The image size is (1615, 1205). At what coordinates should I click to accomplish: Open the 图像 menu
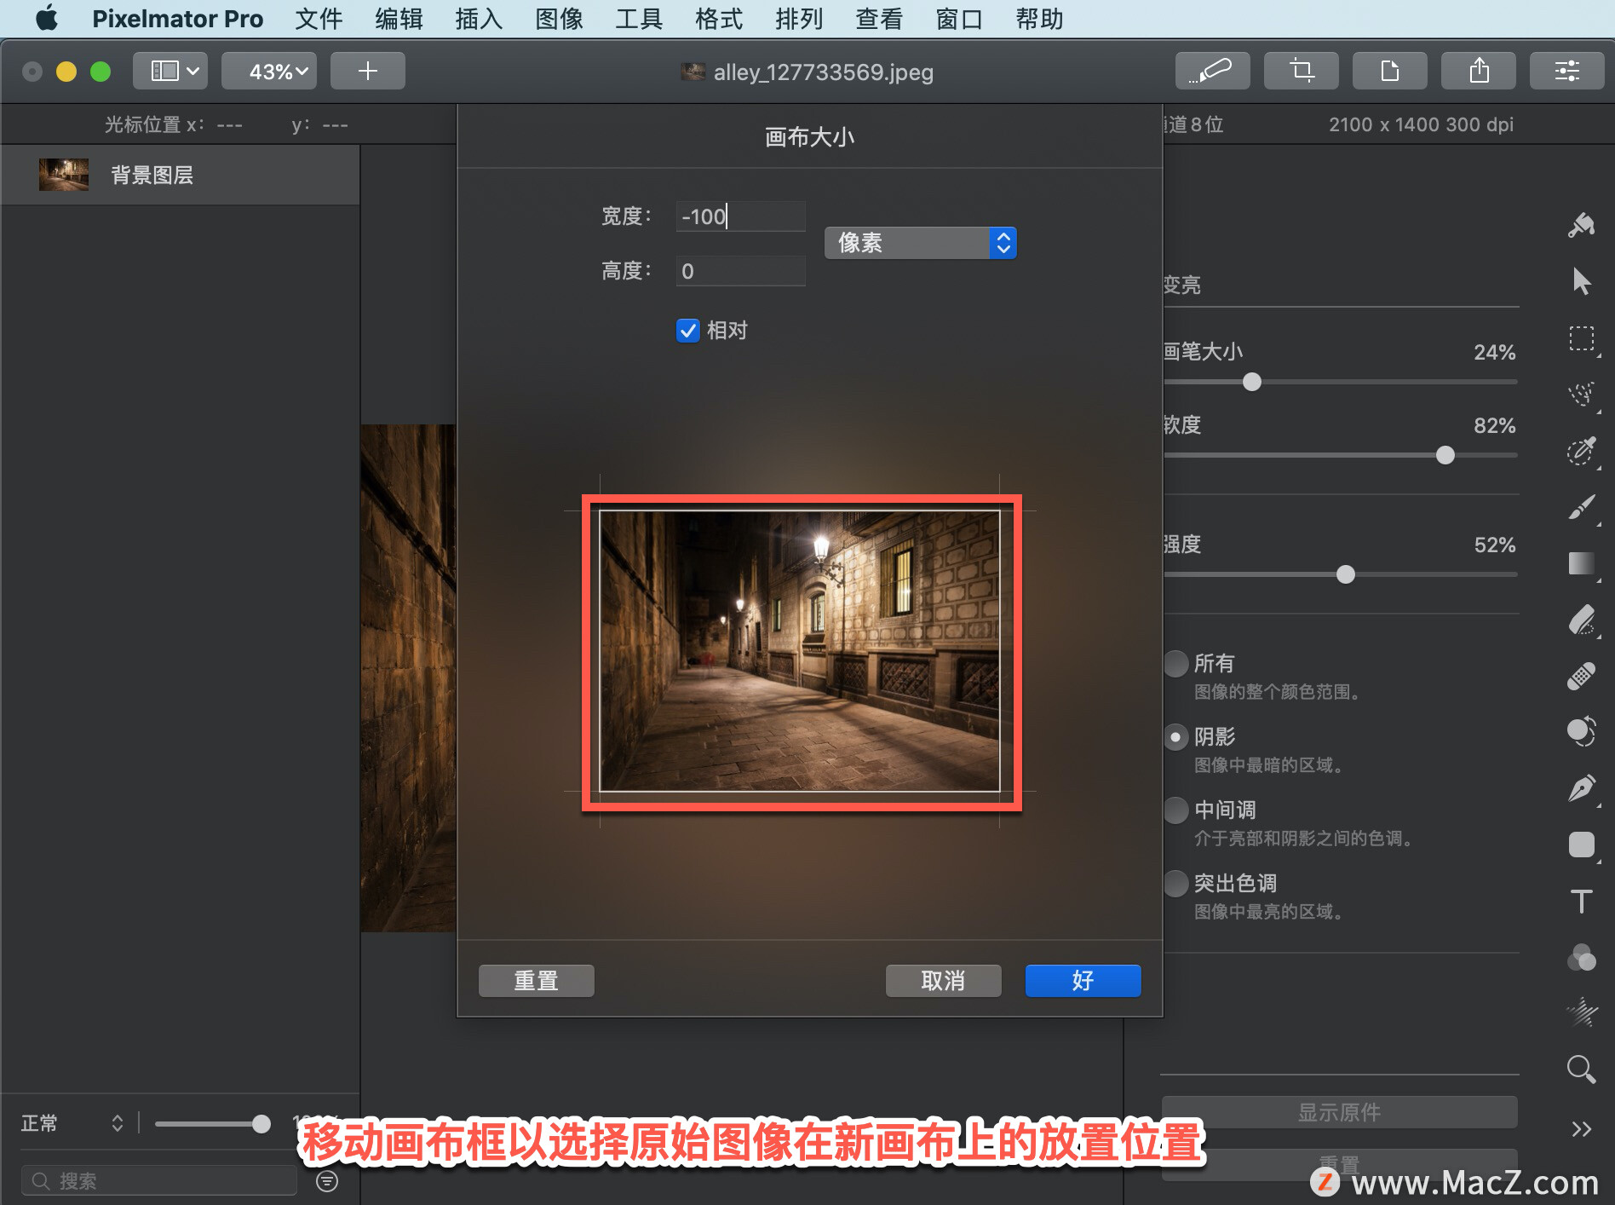click(x=559, y=18)
